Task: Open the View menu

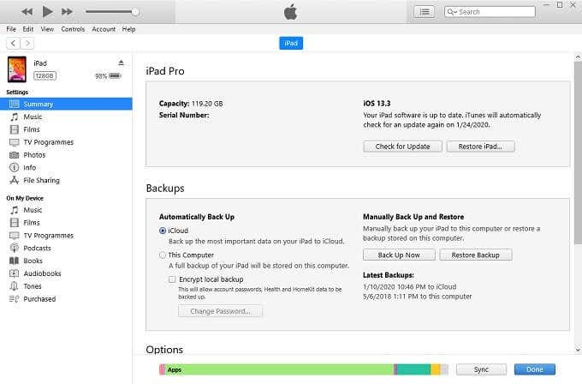Action: point(47,29)
